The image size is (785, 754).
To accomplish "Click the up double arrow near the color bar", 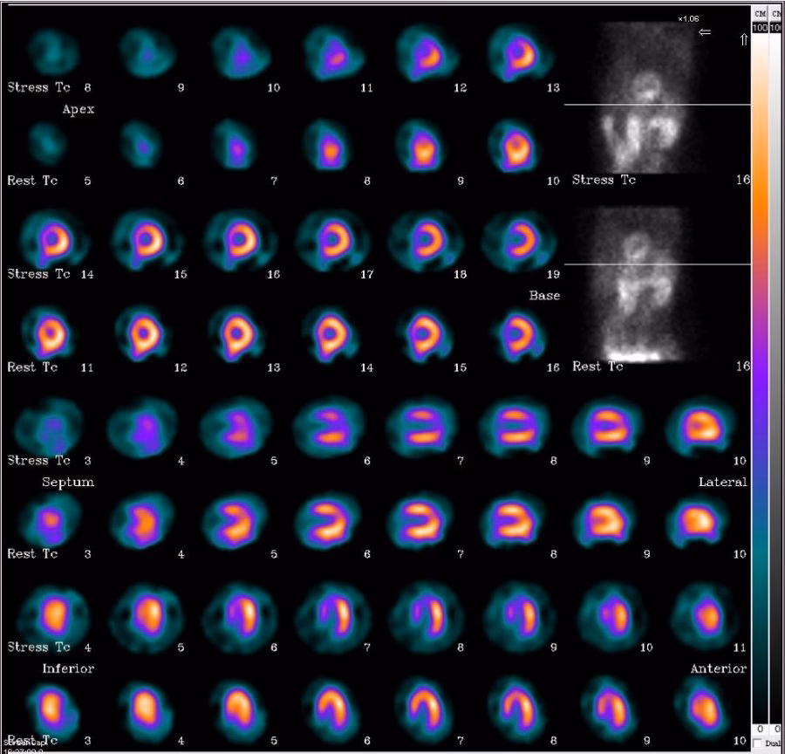I will 744,39.
